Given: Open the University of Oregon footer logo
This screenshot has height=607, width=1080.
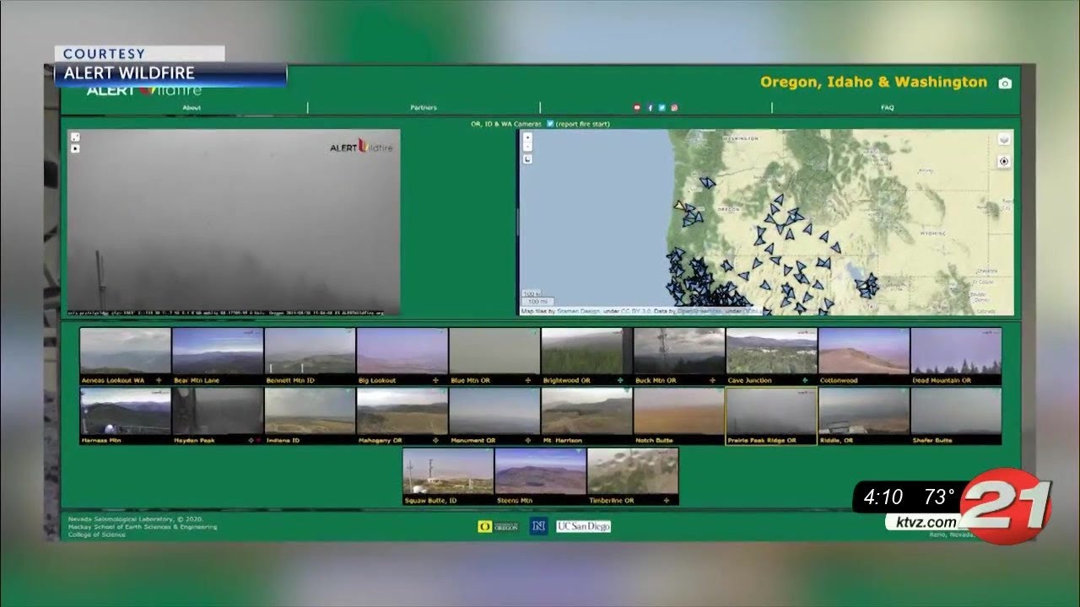Looking at the screenshot, I should (x=498, y=526).
